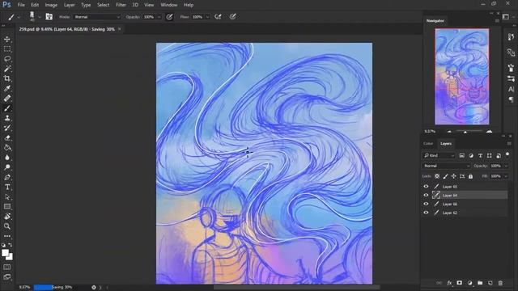
Task: Select the Healing Brush tool
Action: 7,99
